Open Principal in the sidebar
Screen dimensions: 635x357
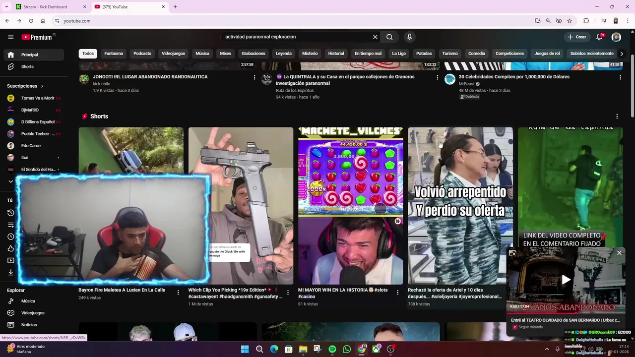[34, 55]
